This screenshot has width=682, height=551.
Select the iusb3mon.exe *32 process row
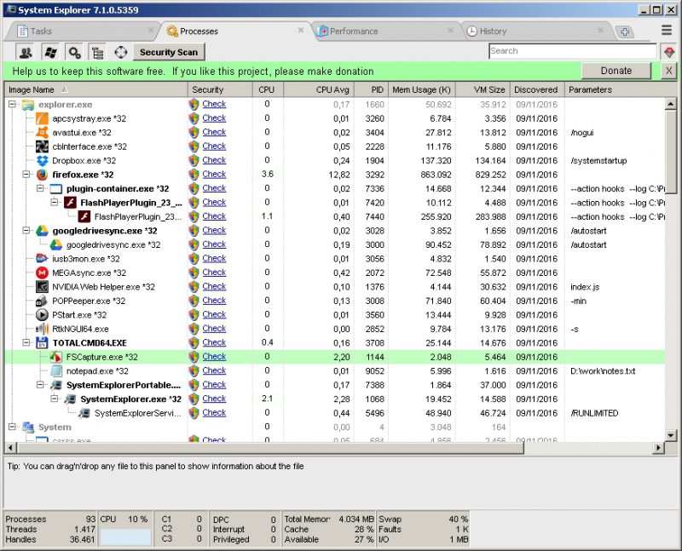click(334, 259)
